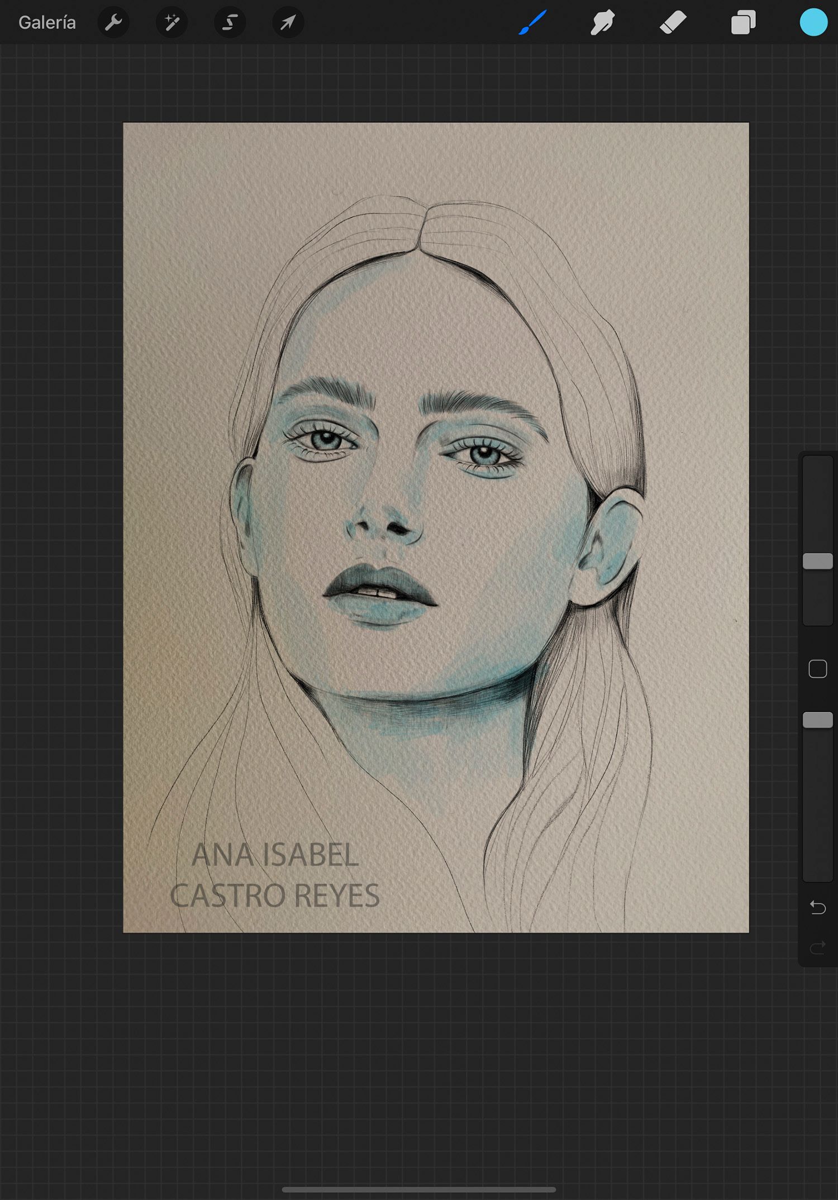This screenshot has width=838, height=1200.
Task: Open the Actions wrench menu
Action: pos(113,22)
